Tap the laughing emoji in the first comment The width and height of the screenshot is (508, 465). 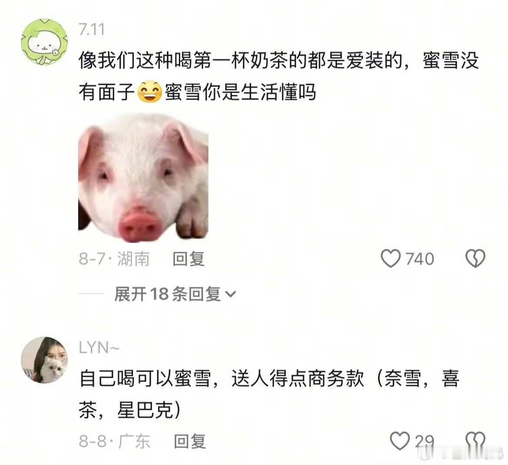150,92
